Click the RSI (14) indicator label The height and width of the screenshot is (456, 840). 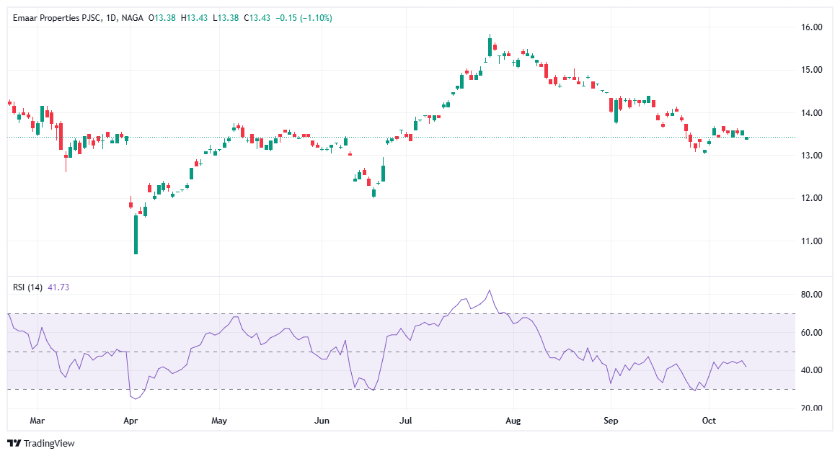28,287
